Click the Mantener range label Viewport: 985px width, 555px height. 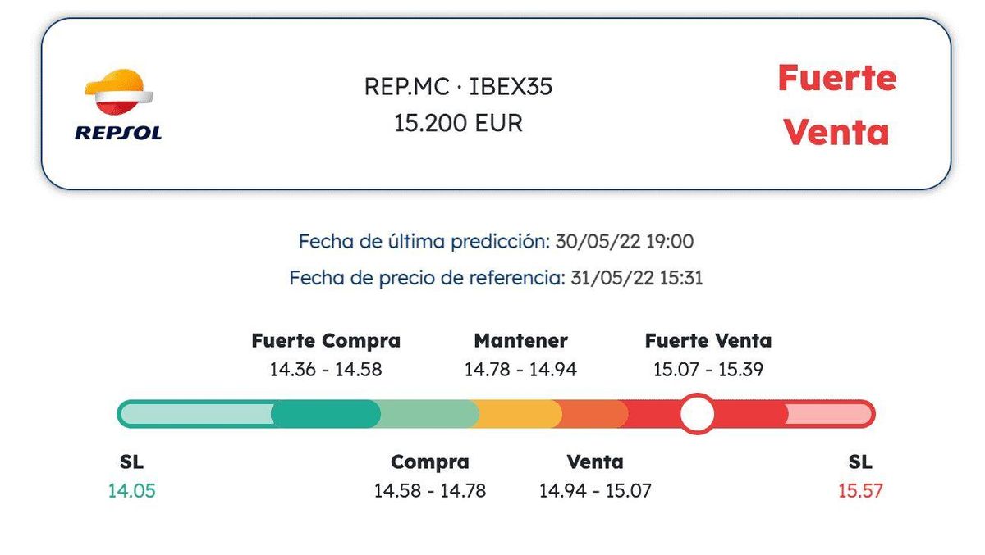pos(520,340)
